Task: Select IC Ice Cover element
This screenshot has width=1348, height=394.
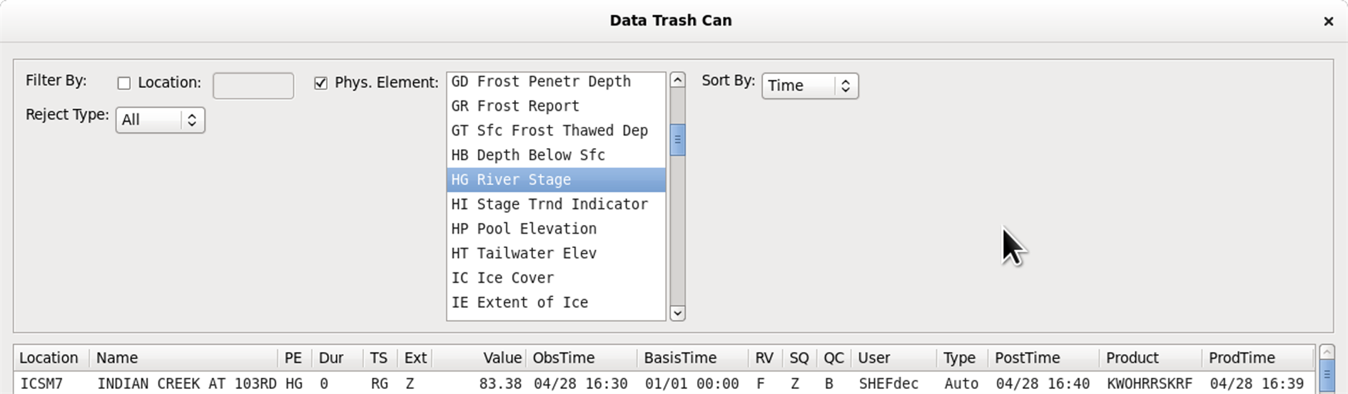Action: [556, 278]
